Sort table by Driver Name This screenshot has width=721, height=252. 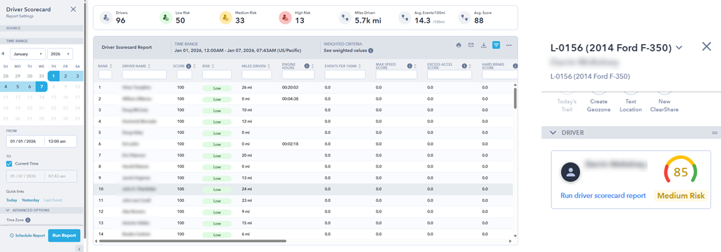coord(149,66)
